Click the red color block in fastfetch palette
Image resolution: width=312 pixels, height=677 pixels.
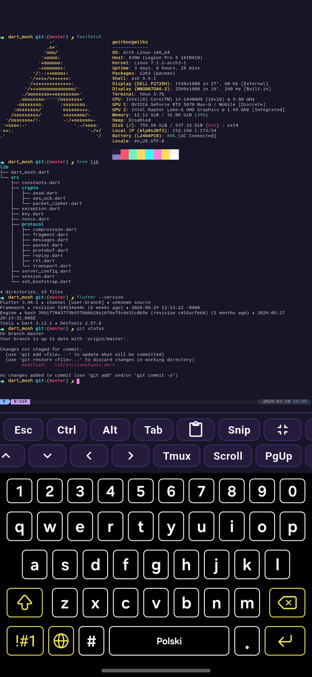[125, 155]
